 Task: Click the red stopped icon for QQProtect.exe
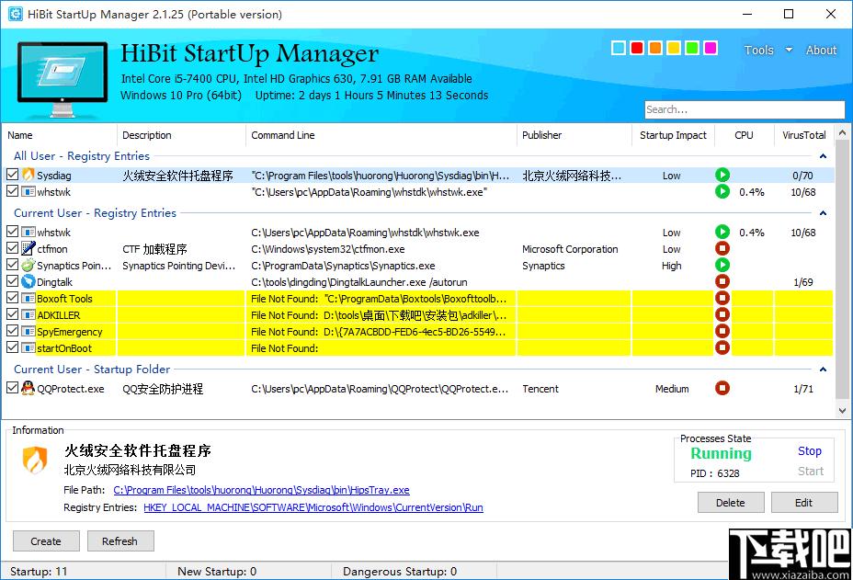(722, 388)
